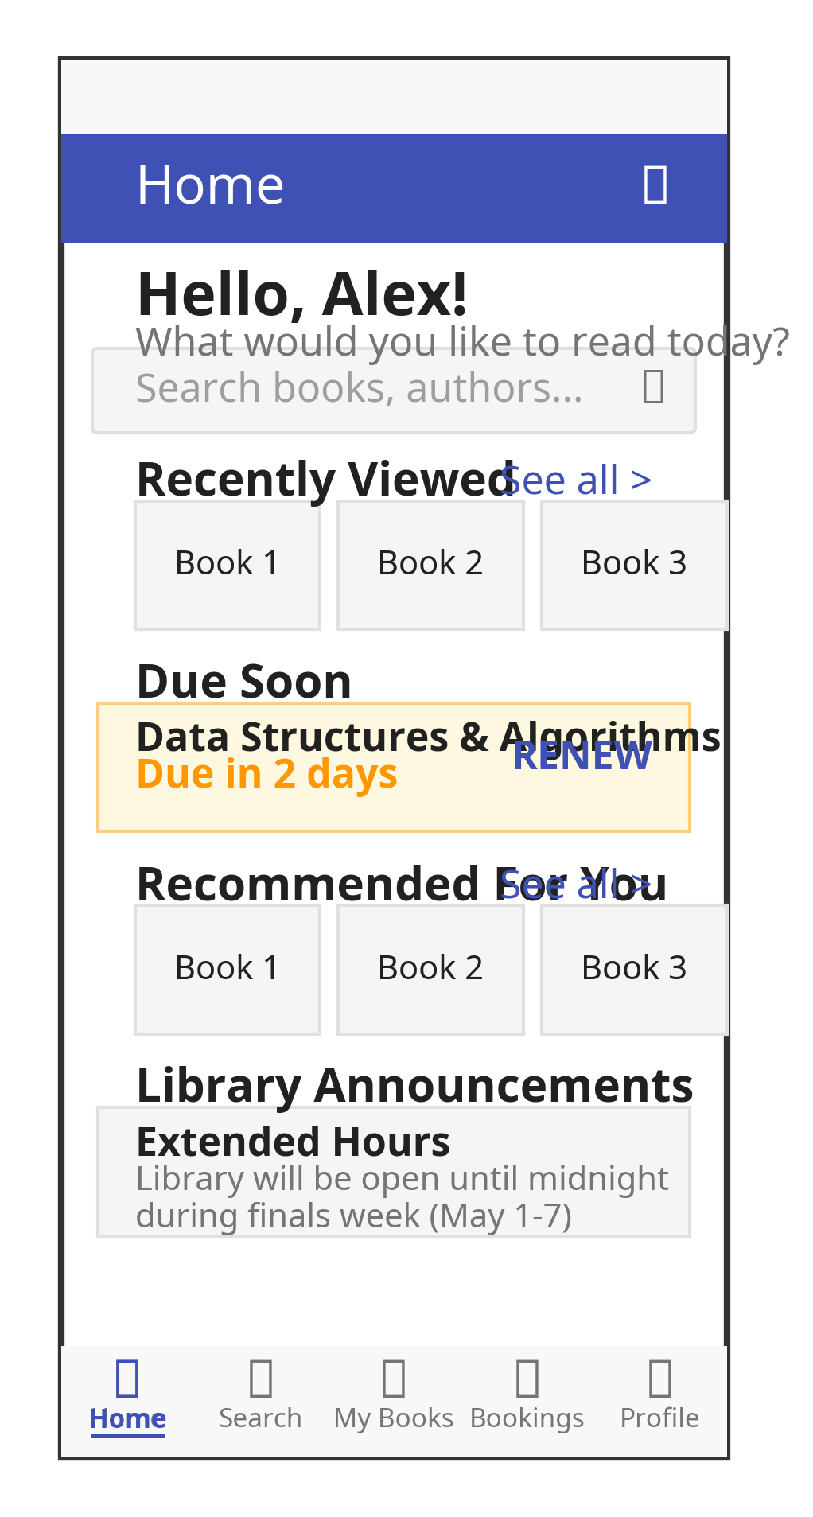The image size is (813, 1517).
Task: Click the icon inside the search field
Action: pos(653,387)
